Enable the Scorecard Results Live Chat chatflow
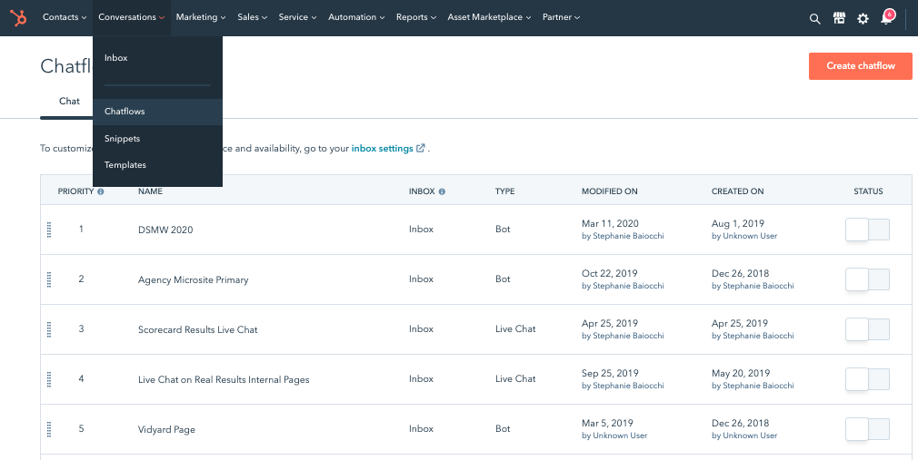 coord(867,329)
